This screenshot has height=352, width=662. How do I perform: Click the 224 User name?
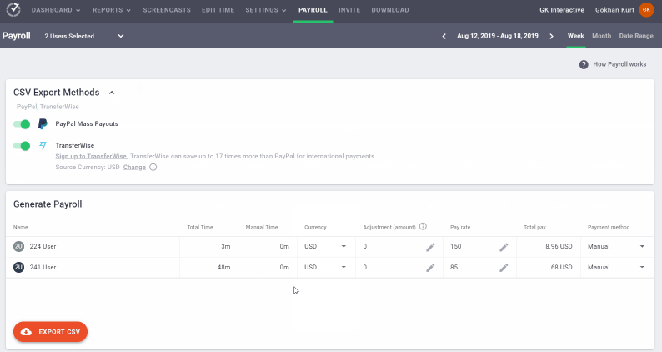43,246
